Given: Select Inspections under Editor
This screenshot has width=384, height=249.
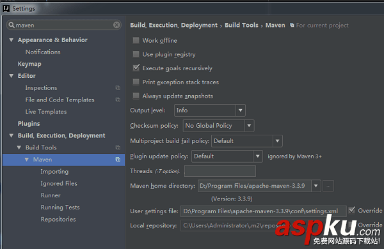Looking at the screenshot, I should (x=41, y=87).
